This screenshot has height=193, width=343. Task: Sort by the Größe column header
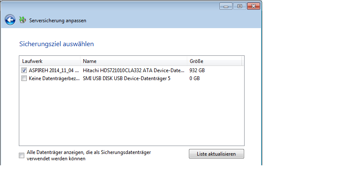pos(214,61)
